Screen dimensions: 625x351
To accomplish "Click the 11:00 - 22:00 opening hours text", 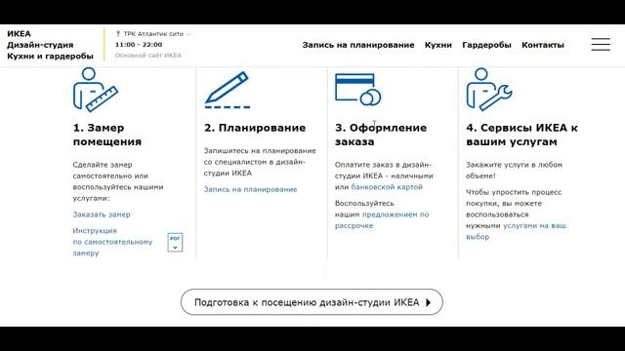I will coord(139,45).
